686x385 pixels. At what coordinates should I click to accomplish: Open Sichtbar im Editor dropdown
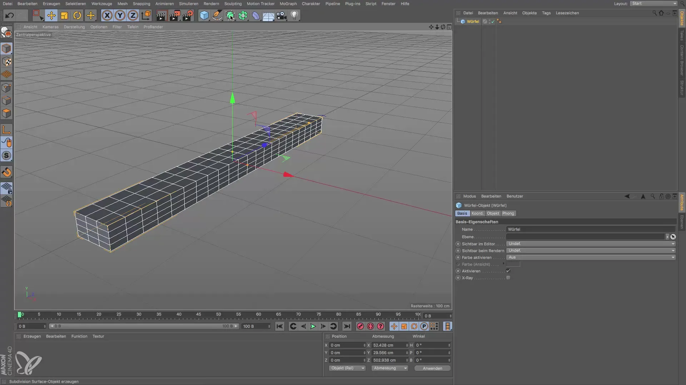tap(591, 244)
